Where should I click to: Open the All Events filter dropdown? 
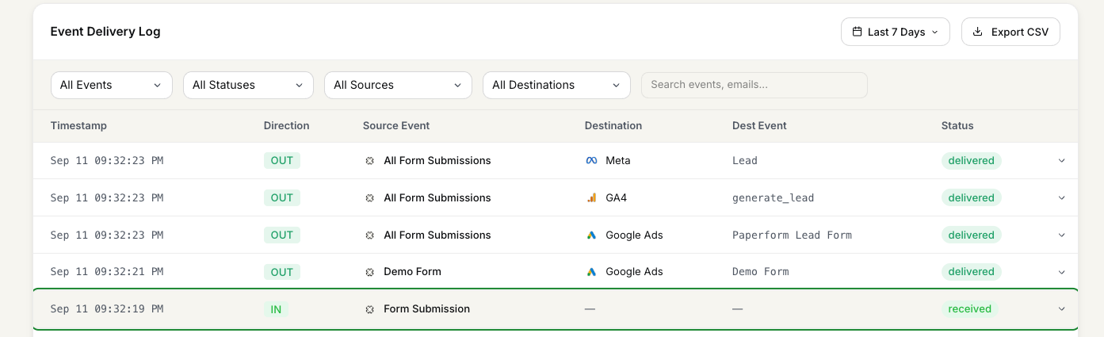111,85
